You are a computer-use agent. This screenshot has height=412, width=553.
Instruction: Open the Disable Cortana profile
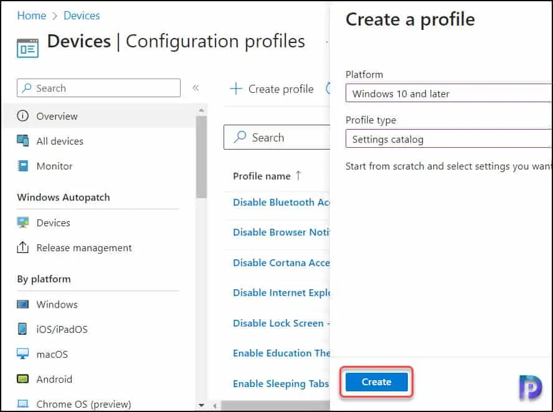[x=281, y=262]
